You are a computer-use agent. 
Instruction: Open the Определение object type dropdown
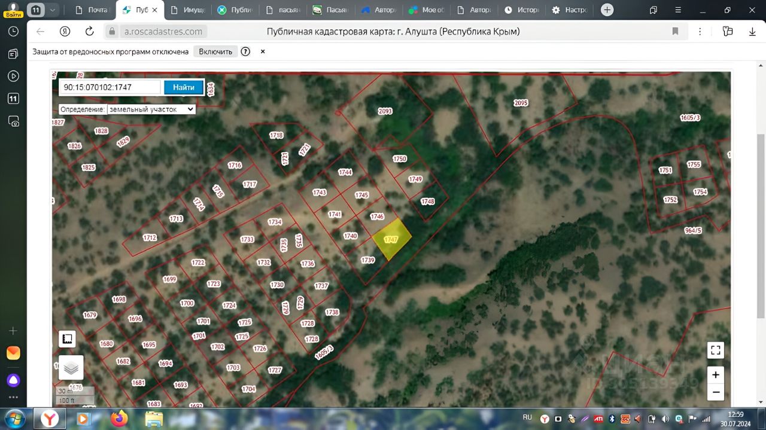click(151, 109)
